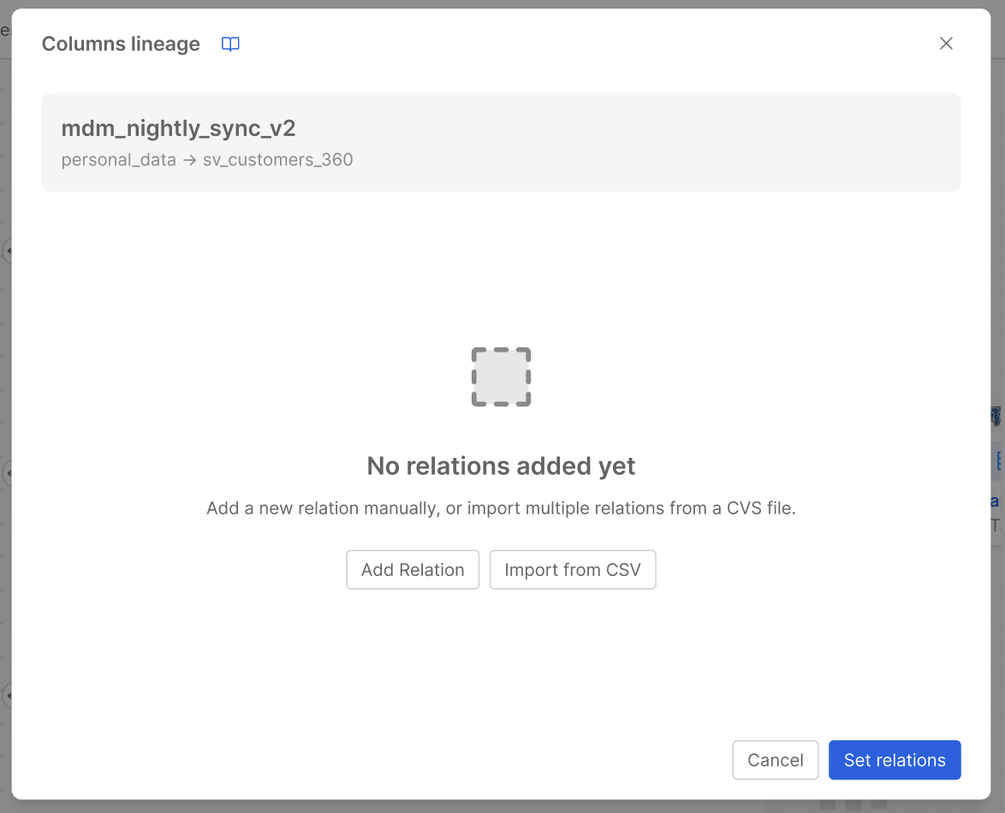The image size is (1005, 813).
Task: Dismiss the dialog with the X icon
Action: 946,43
